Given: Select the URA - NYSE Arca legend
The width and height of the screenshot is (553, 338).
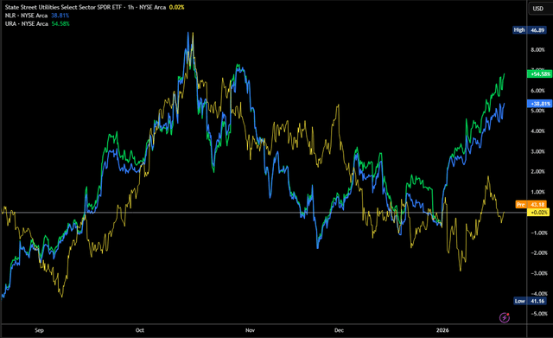Looking at the screenshot, I should point(27,23).
